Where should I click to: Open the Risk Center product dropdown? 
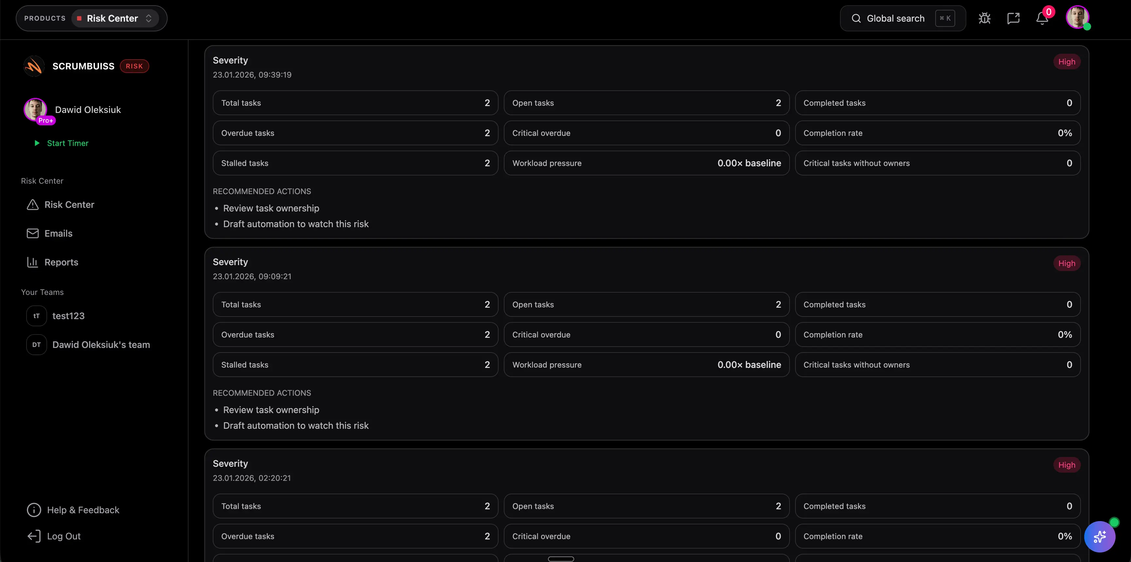pos(115,18)
